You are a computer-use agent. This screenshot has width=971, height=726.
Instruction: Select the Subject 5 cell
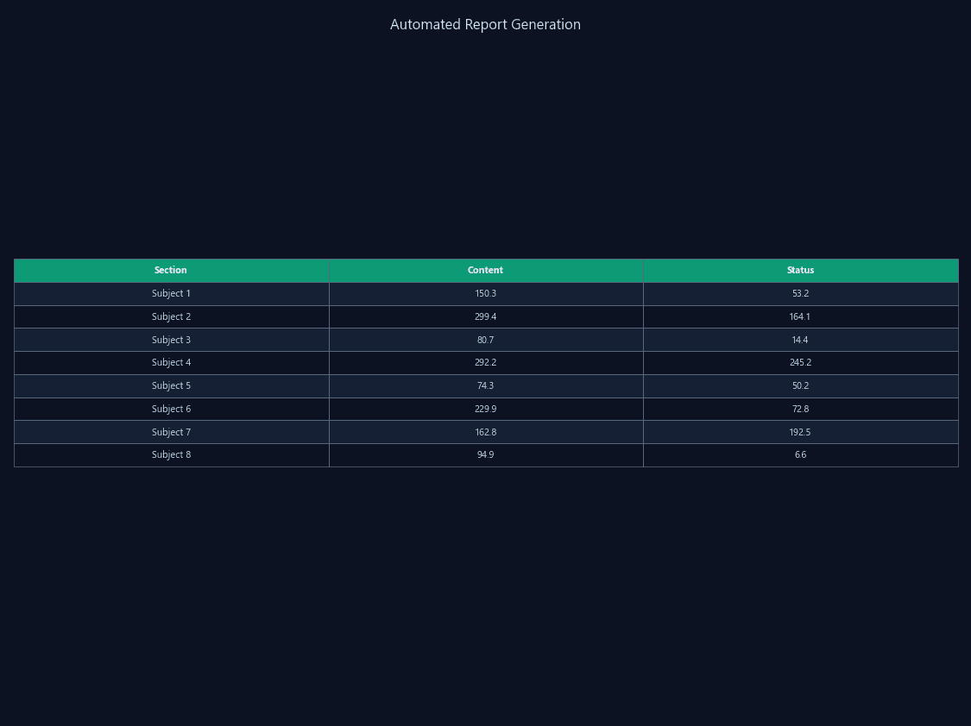point(172,386)
